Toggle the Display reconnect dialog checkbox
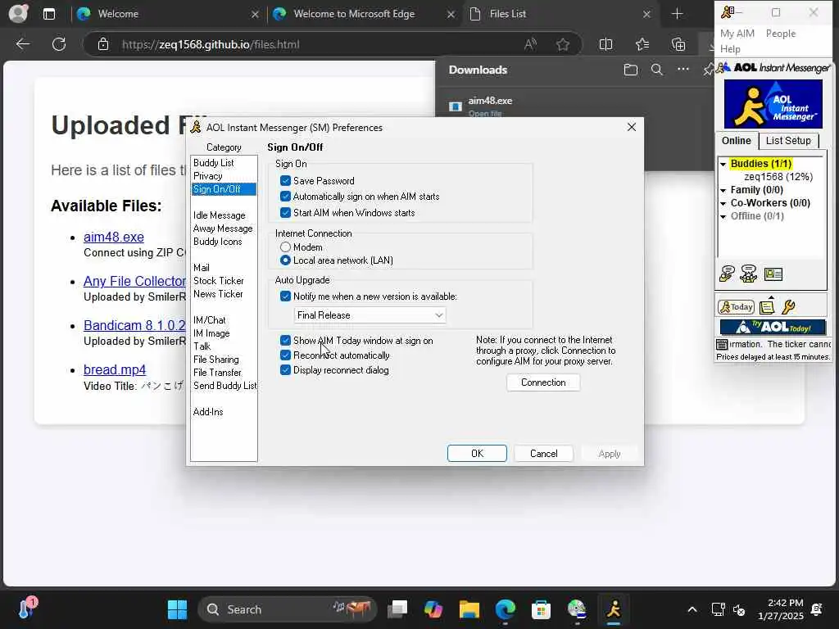The height and width of the screenshot is (629, 839). (285, 370)
